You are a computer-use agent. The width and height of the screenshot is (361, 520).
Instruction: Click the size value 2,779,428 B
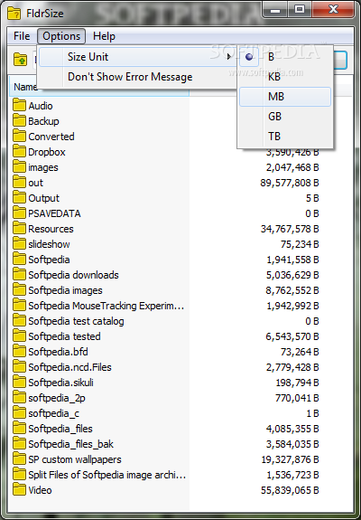click(x=292, y=367)
